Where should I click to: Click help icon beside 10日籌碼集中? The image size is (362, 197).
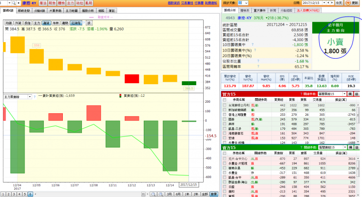252,45
